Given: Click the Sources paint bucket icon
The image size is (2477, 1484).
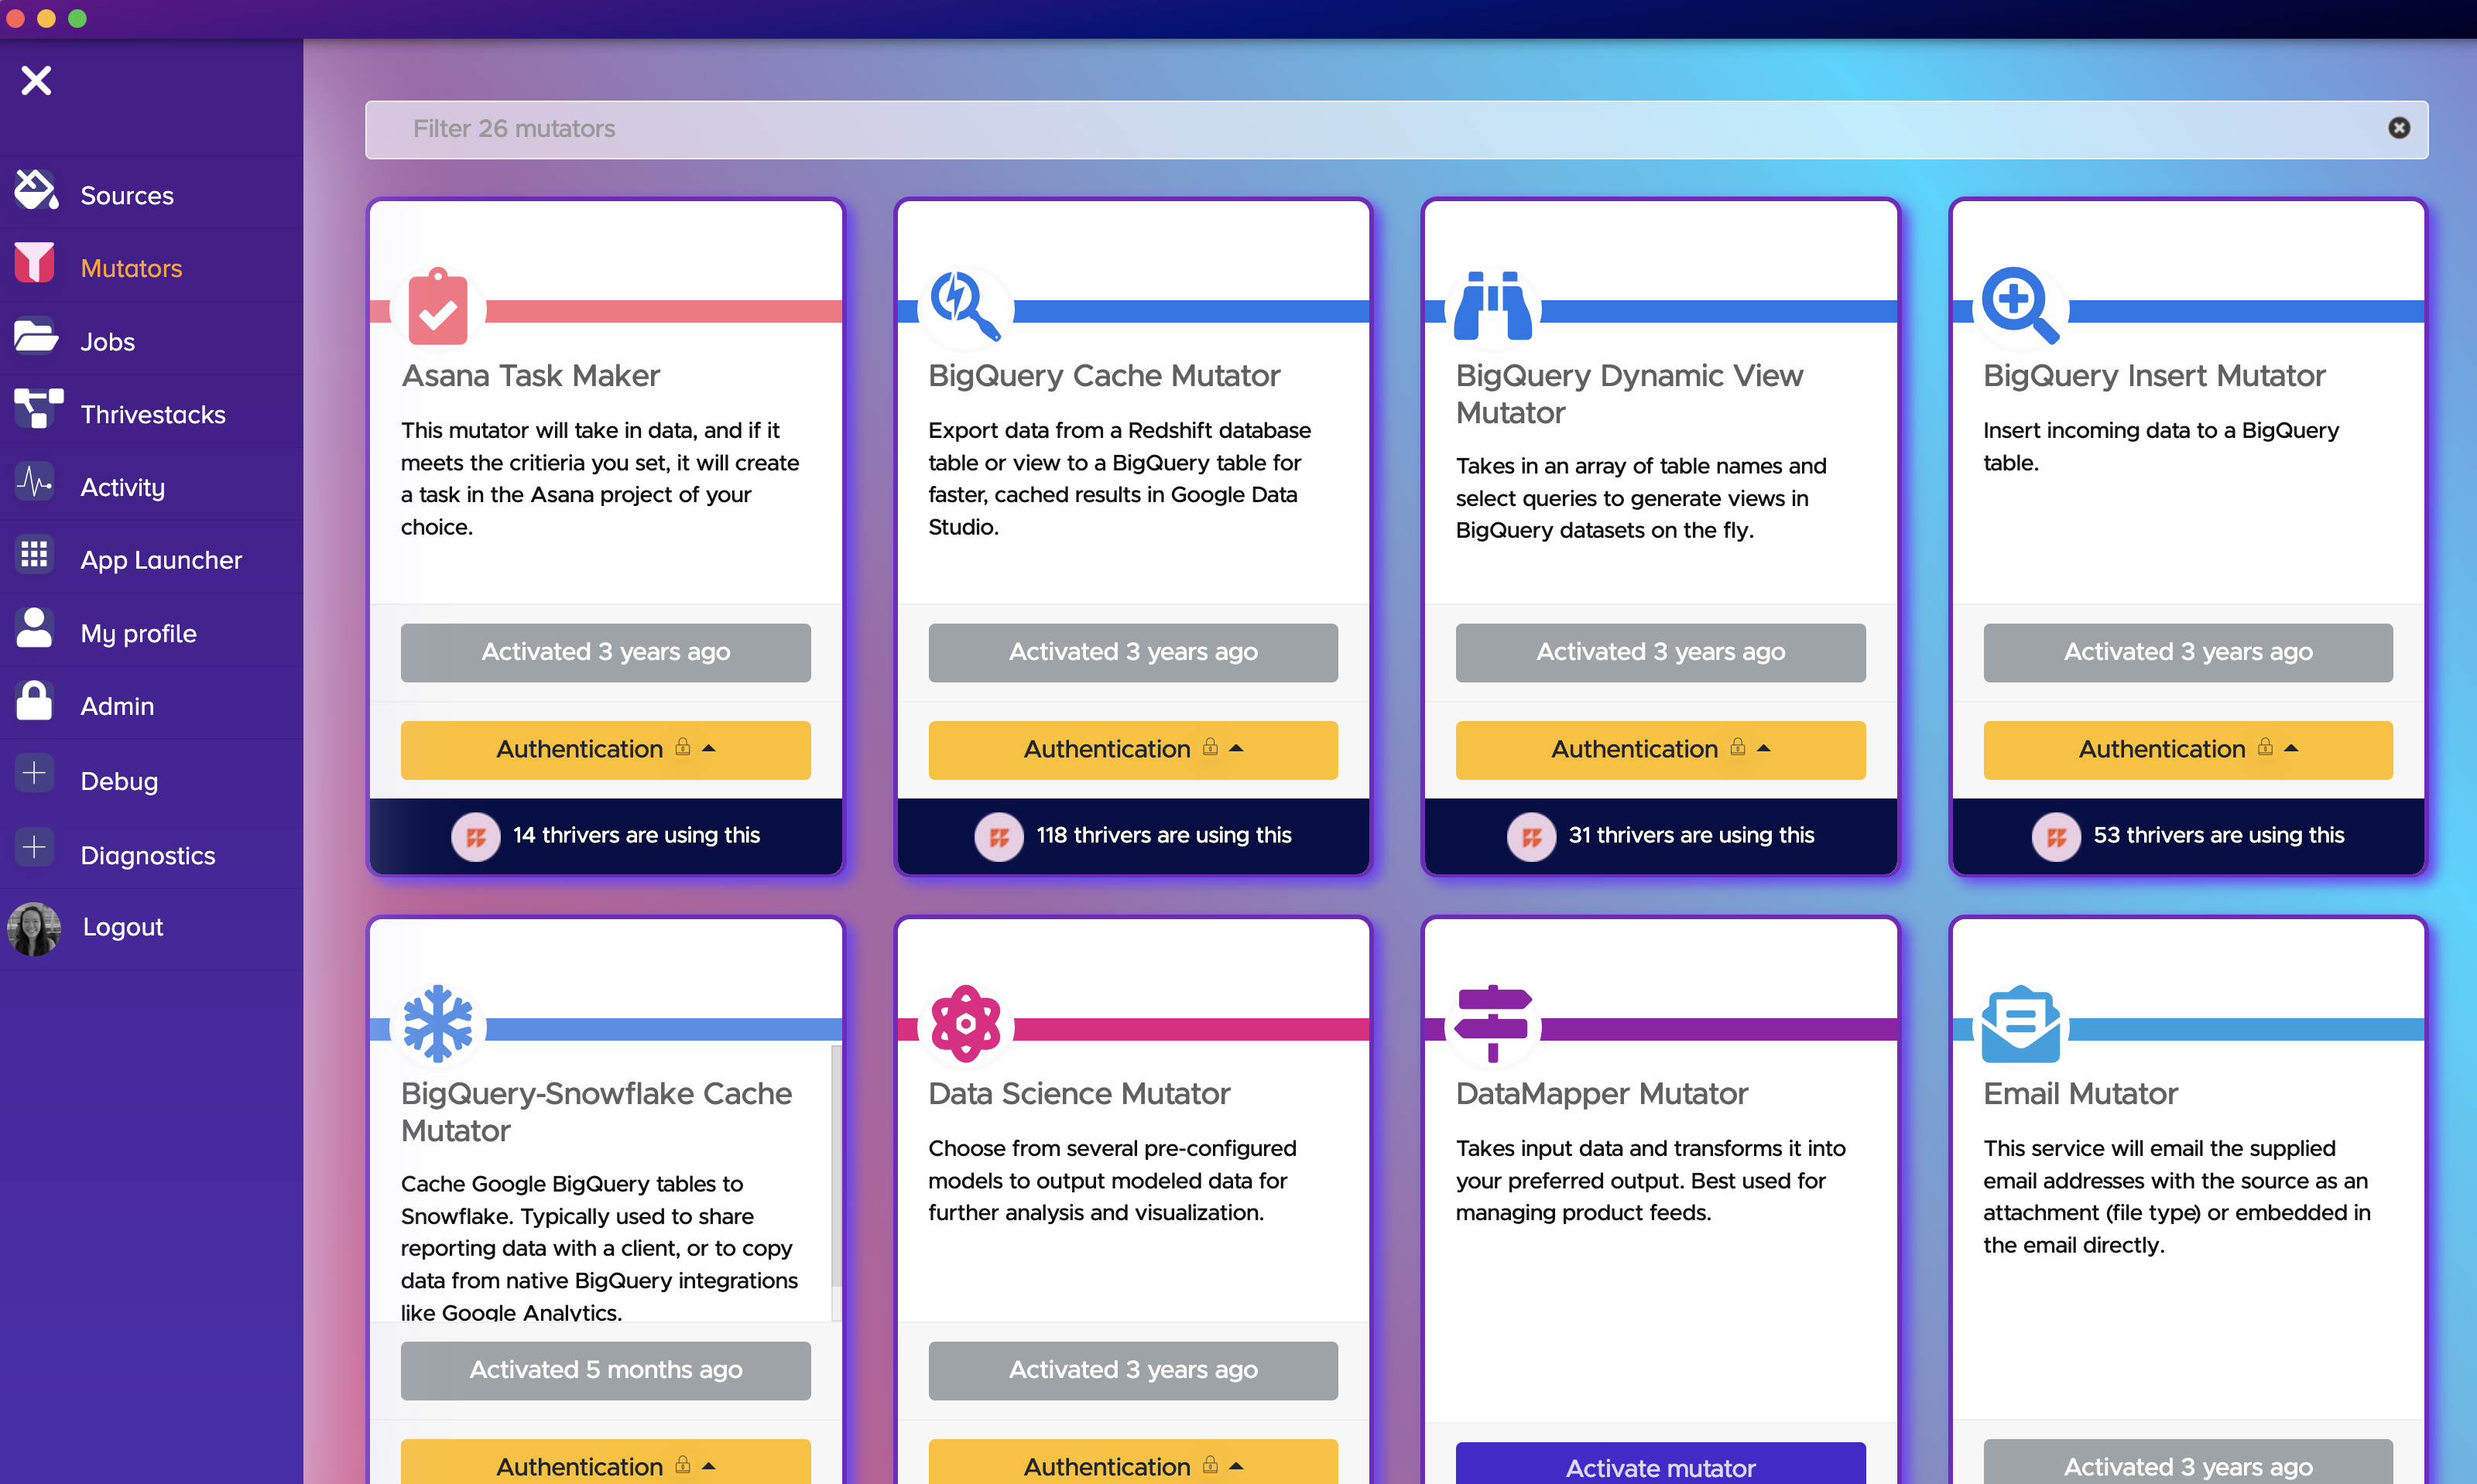Looking at the screenshot, I should (36, 192).
